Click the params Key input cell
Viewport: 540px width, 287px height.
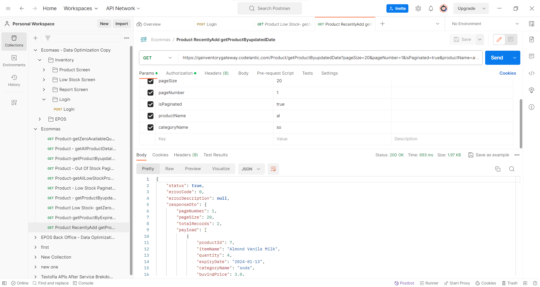click(214, 139)
